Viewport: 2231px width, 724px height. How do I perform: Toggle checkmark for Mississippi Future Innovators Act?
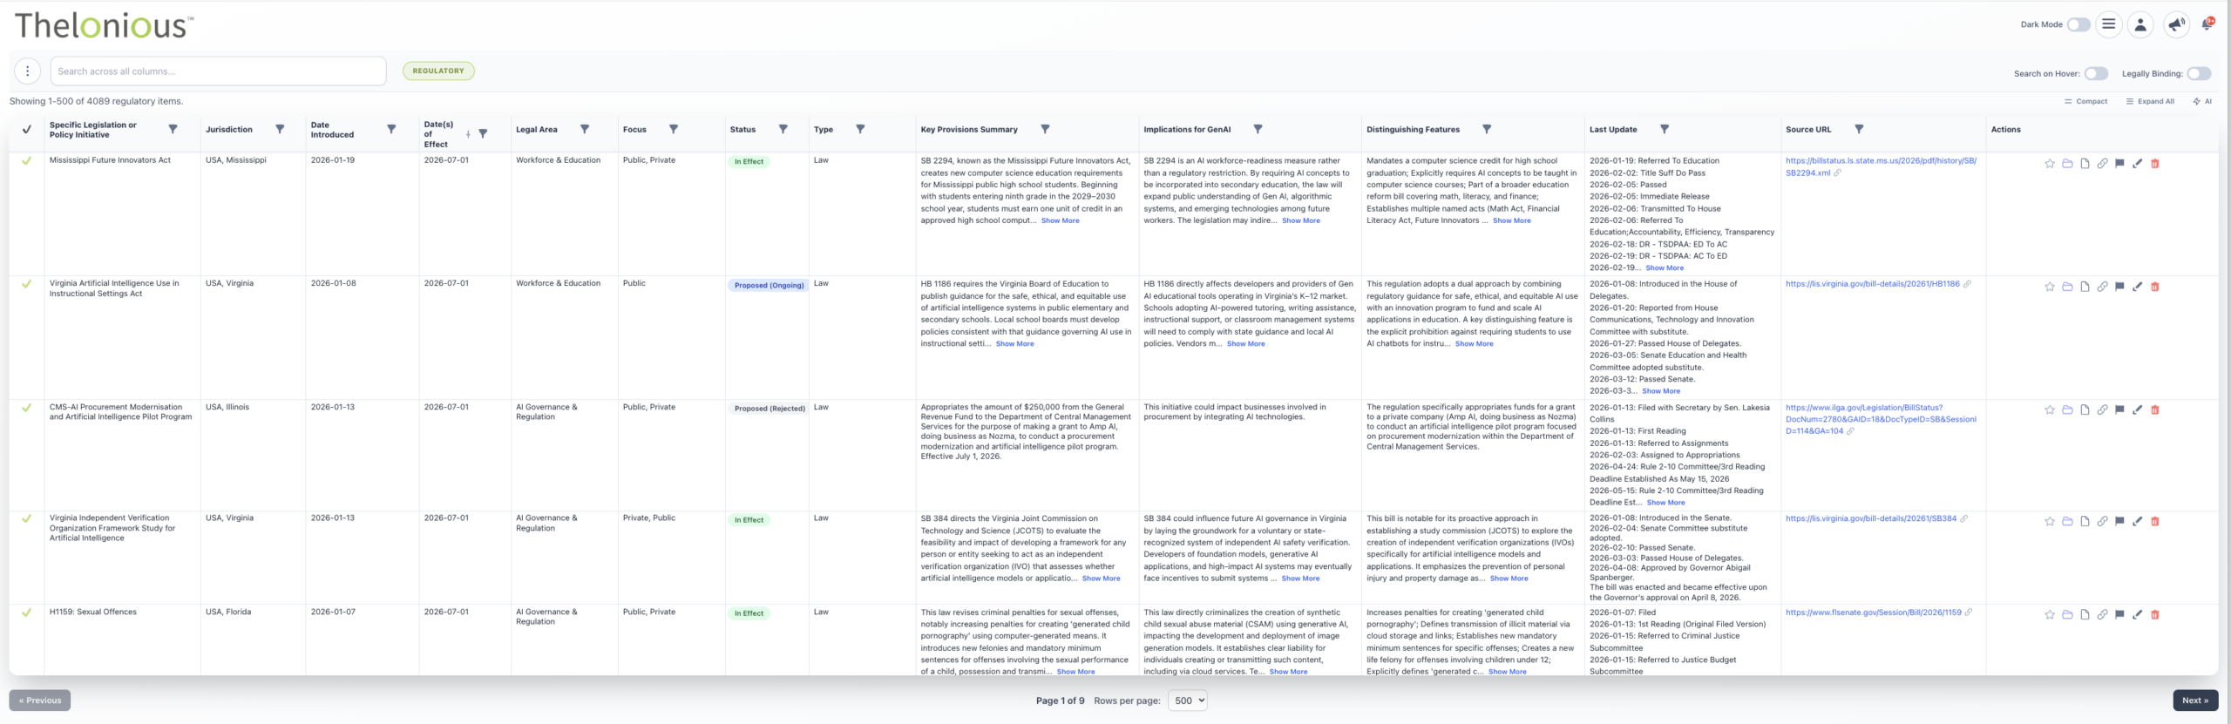tap(27, 161)
